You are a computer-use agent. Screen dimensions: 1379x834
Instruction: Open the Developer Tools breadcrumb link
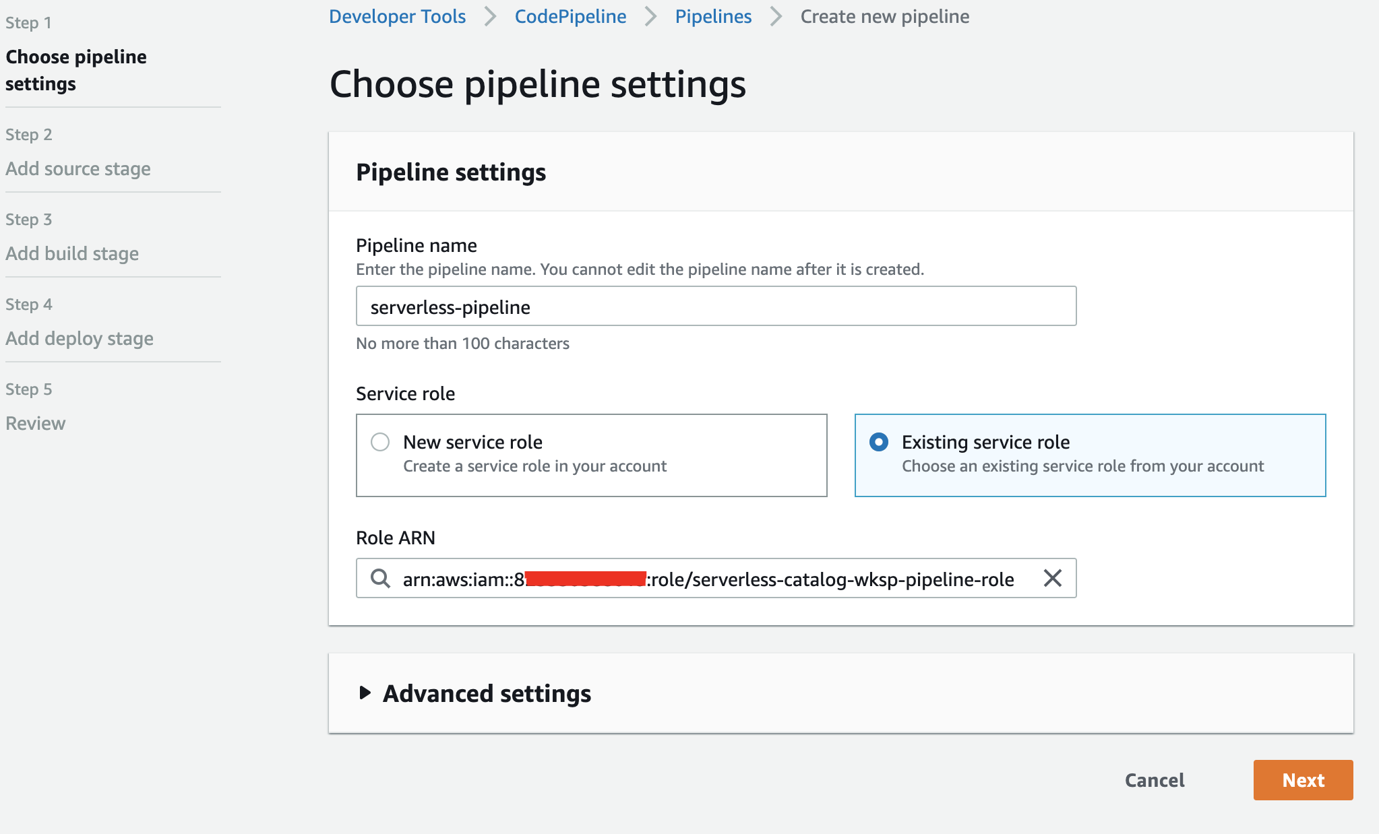(x=397, y=16)
